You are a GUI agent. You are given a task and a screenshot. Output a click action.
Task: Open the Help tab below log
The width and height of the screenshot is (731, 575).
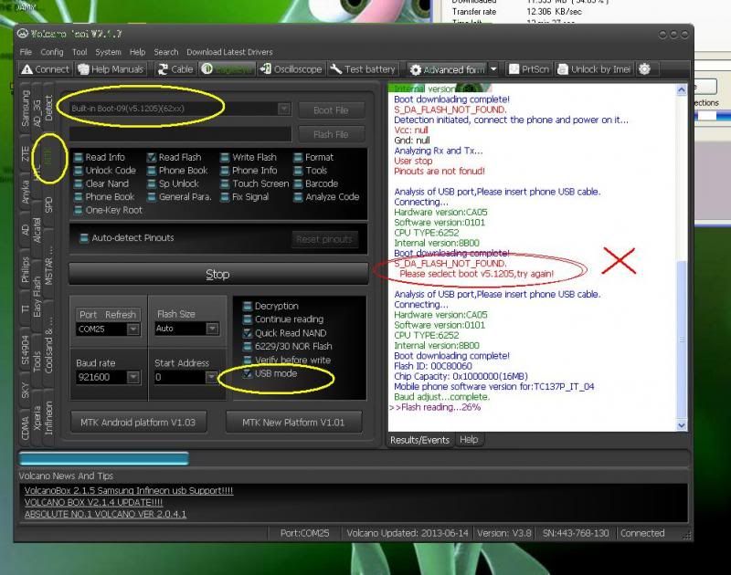tap(469, 440)
